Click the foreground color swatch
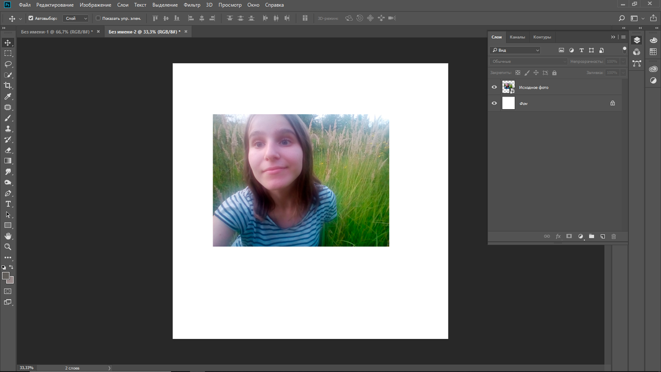This screenshot has height=372, width=661. (6, 276)
